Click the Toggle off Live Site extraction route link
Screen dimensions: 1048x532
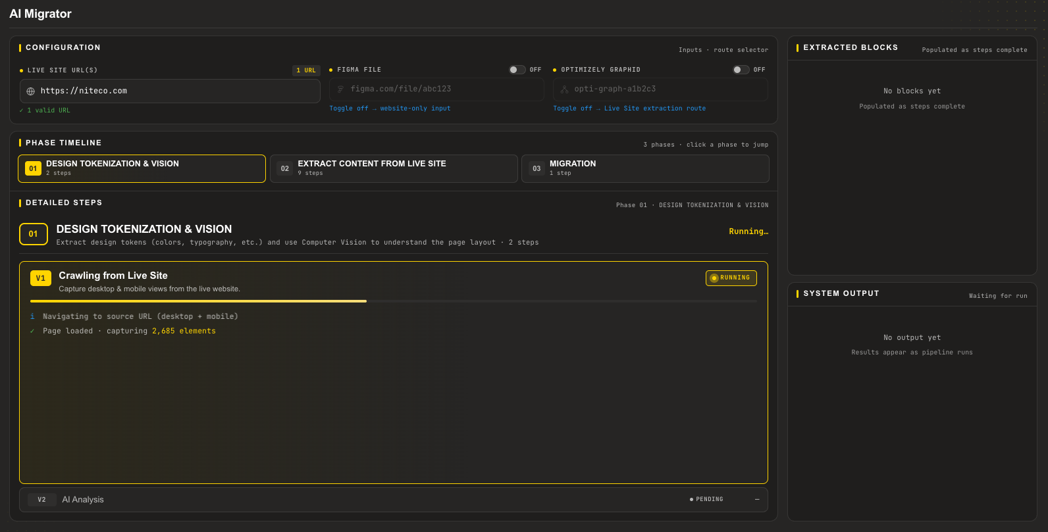tap(629, 109)
